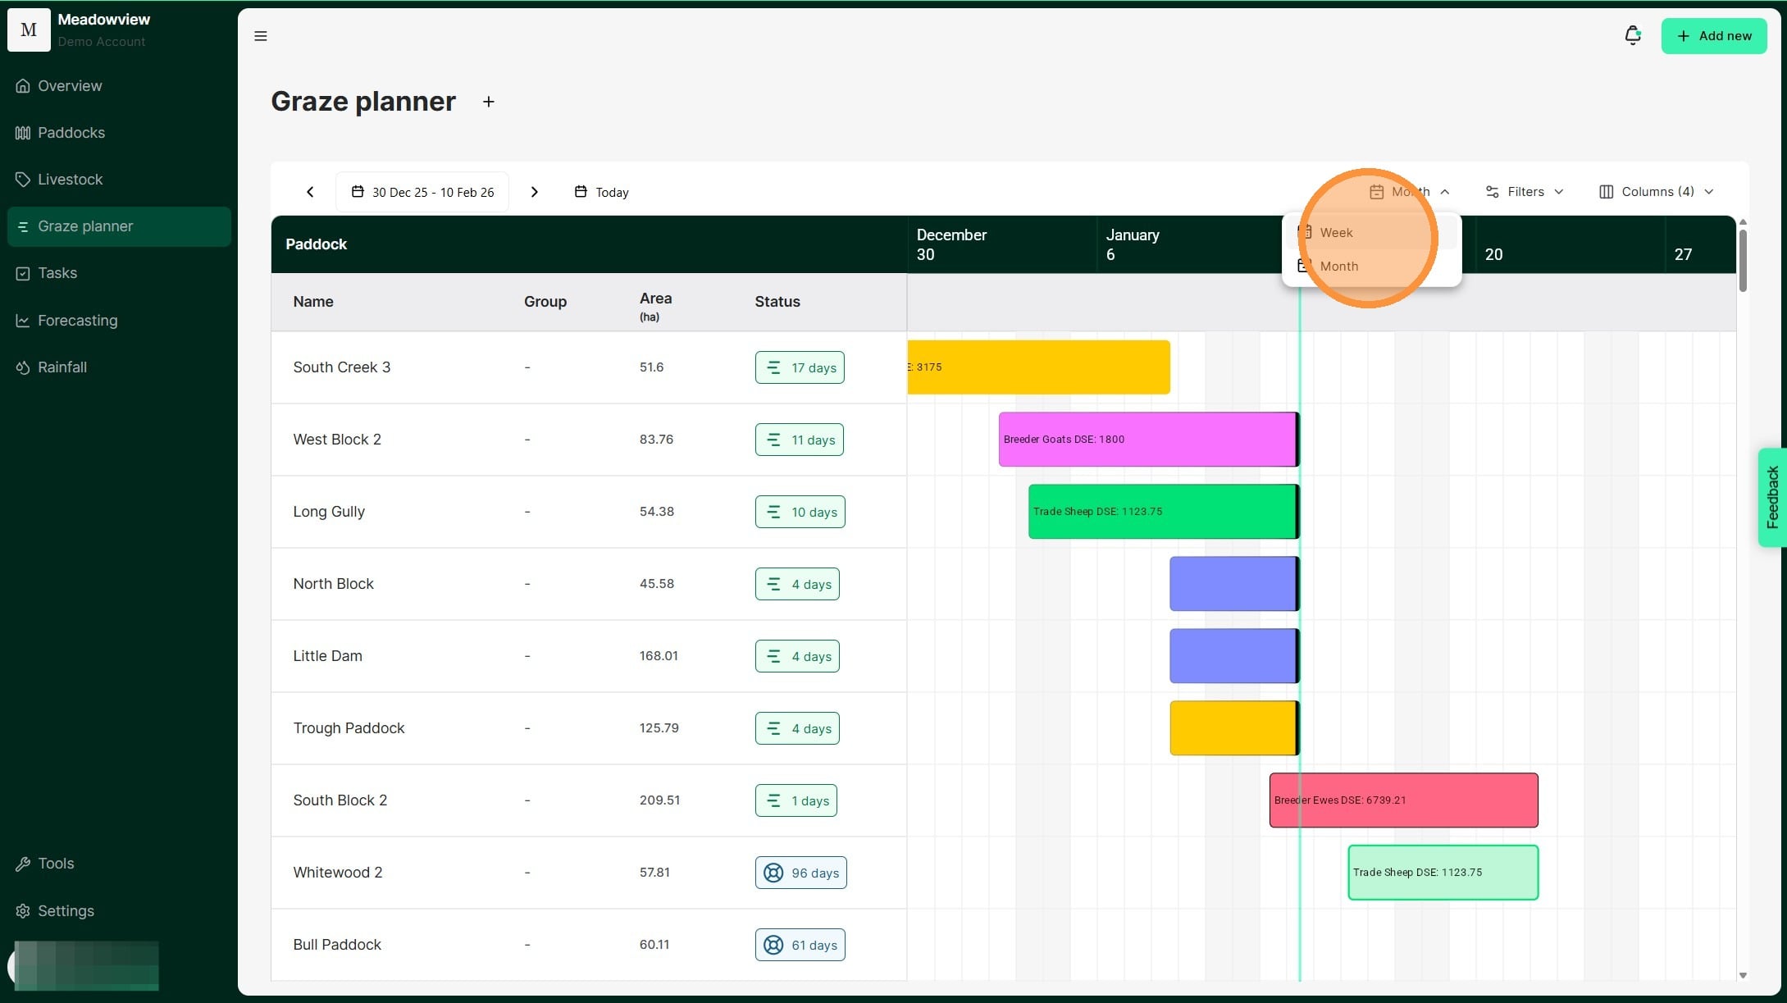Click the magenta Breeder Goats grazing bar
This screenshot has height=1003, width=1787.
(x=1147, y=440)
